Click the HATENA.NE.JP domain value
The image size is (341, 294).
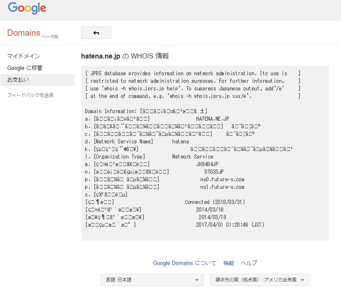click(212, 119)
